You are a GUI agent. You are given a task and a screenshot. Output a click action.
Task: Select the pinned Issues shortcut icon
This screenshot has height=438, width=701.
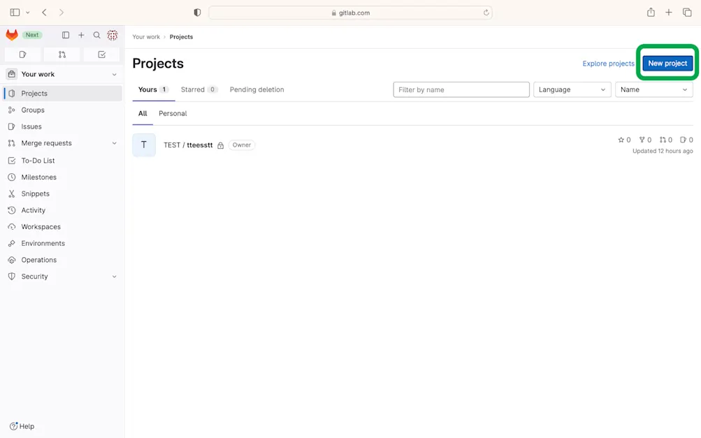click(22, 54)
